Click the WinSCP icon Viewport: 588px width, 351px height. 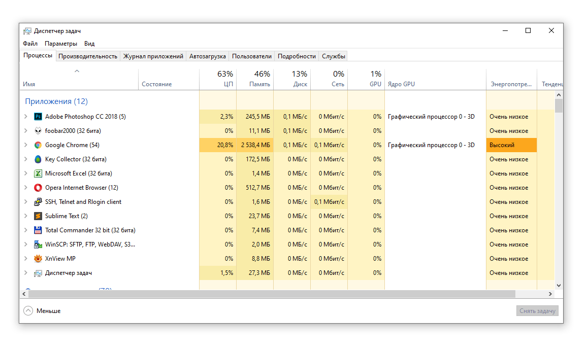[38, 244]
